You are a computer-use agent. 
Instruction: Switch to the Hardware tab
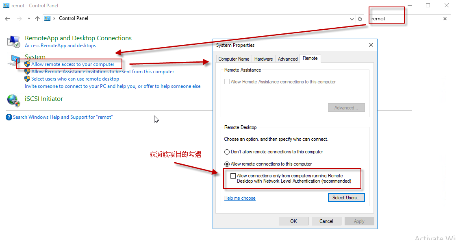click(x=263, y=59)
